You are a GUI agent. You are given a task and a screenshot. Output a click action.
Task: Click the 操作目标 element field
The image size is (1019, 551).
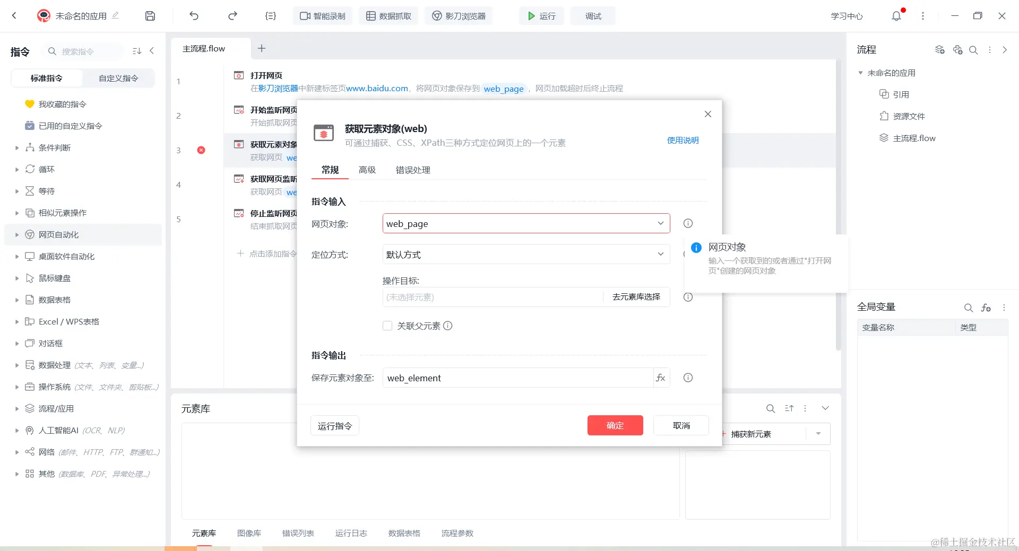(x=493, y=297)
